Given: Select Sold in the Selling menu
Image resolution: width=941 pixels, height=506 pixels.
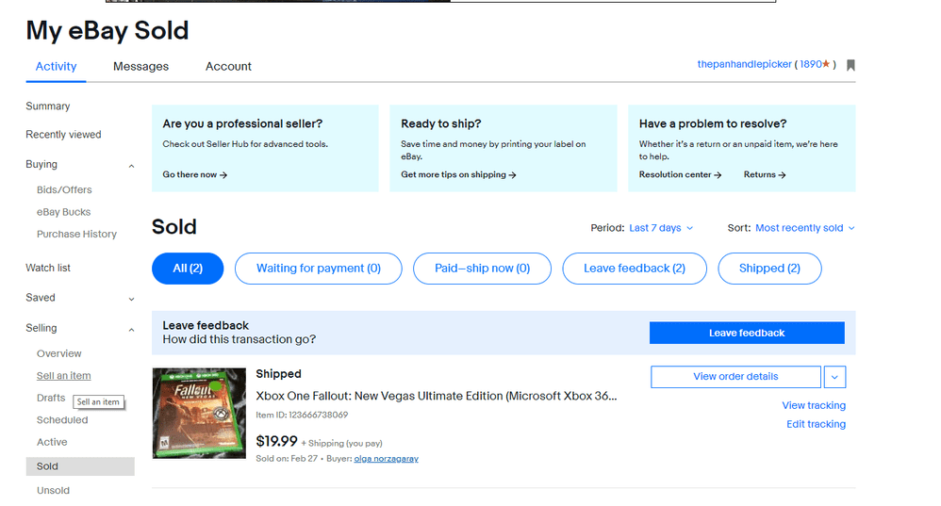Looking at the screenshot, I should [80, 466].
